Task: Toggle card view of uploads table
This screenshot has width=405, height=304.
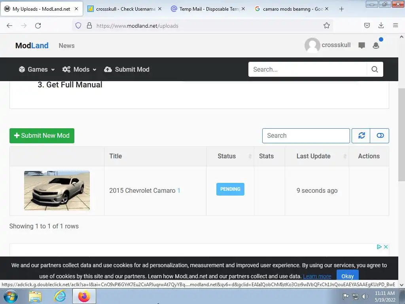Action: (380, 135)
